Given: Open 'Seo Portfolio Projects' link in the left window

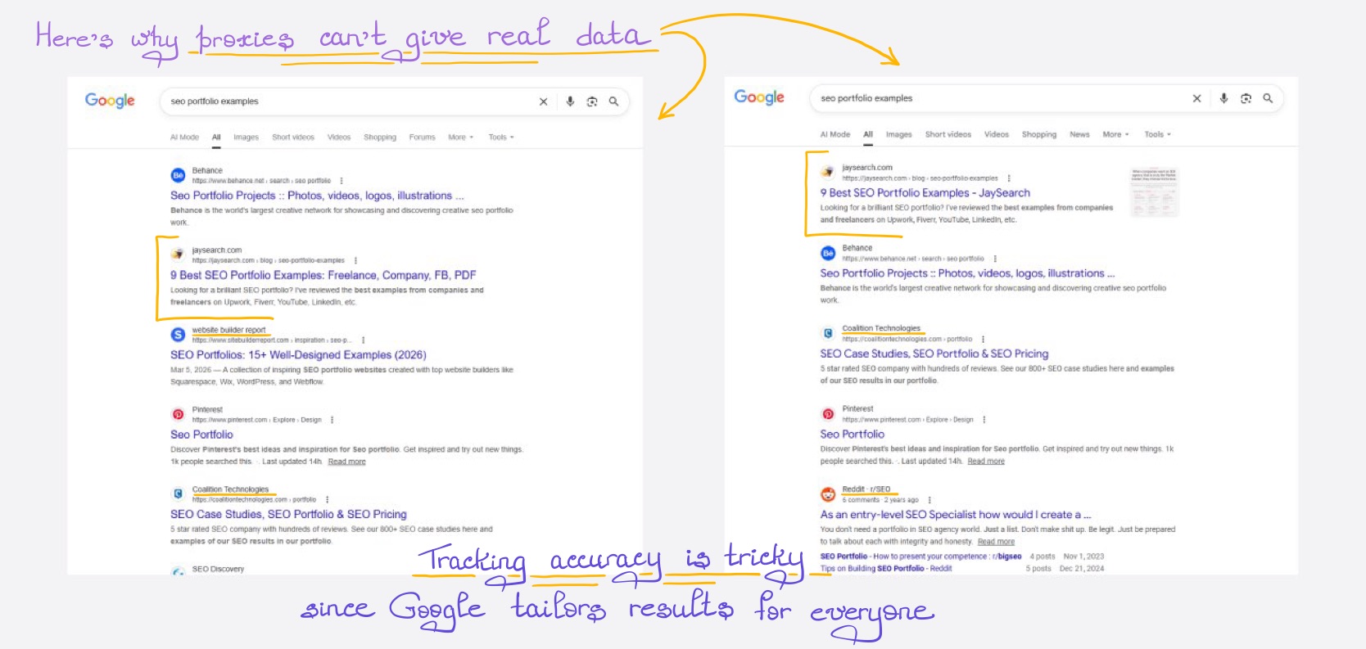Looking at the screenshot, I should coord(317,196).
